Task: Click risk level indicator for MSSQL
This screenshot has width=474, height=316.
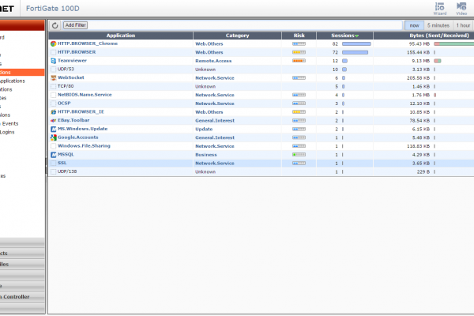Action: click(299, 155)
